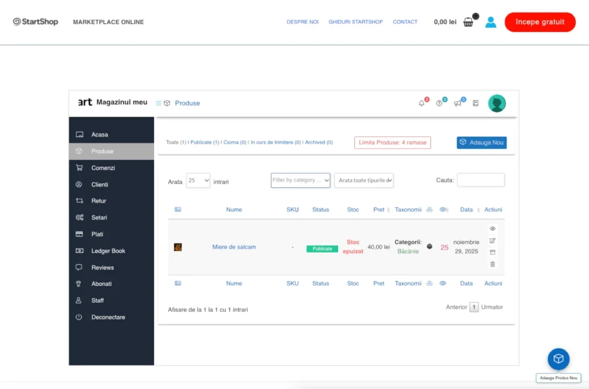Open Setari in sidebar
This screenshot has height=389, width=589.
point(112,218)
